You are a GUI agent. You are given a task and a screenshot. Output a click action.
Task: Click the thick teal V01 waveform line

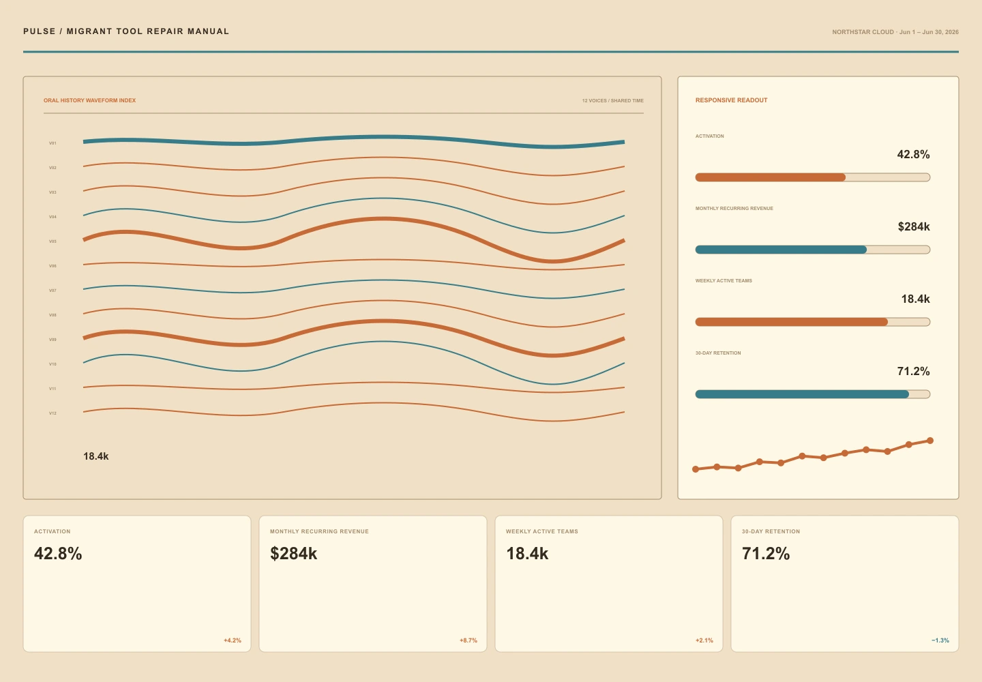(354, 140)
